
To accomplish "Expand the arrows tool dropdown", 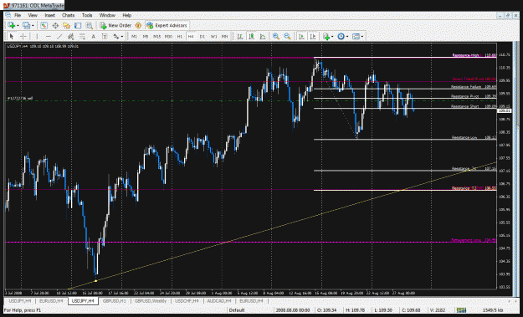I will click(x=122, y=37).
